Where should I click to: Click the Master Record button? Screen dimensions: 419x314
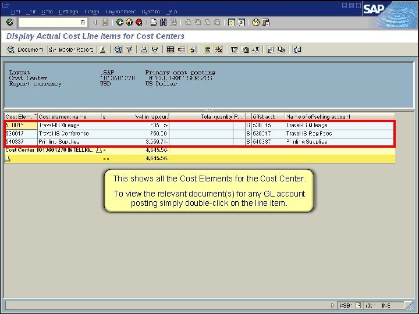click(72, 49)
